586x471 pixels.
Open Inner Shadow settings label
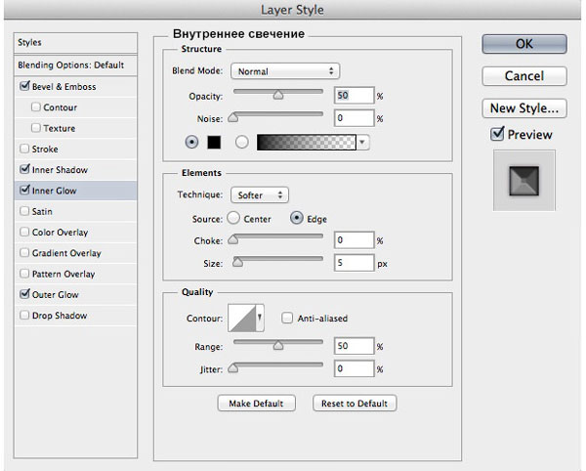point(60,170)
